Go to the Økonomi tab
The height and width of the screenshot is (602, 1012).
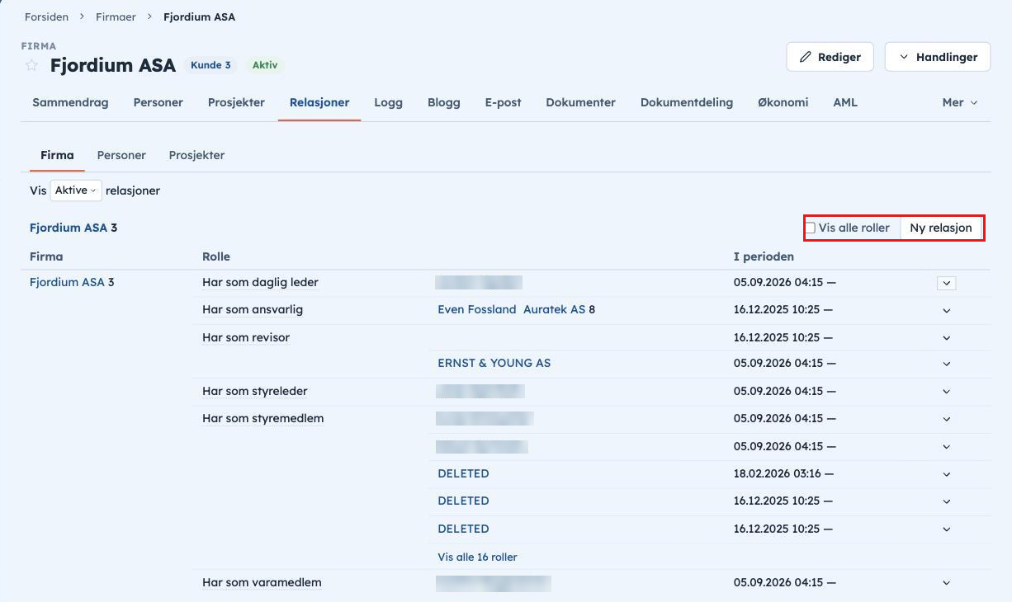(783, 102)
